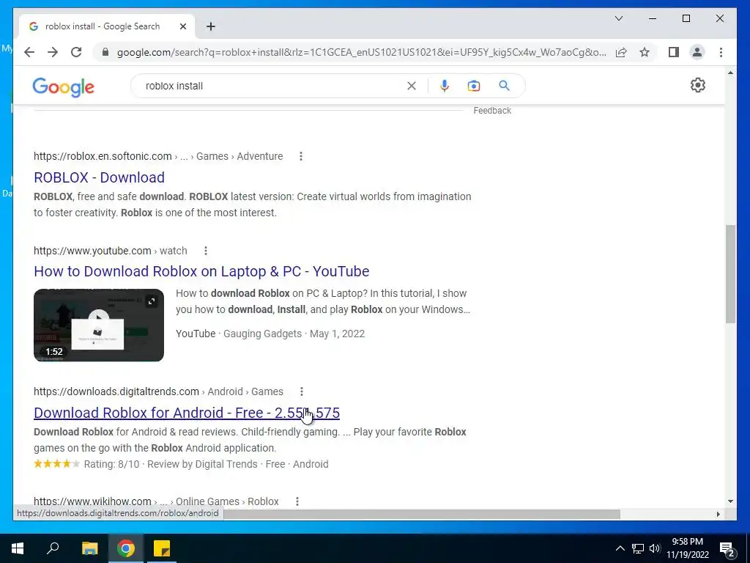Open ROBLOX - Download link
The width and height of the screenshot is (750, 563).
(99, 177)
